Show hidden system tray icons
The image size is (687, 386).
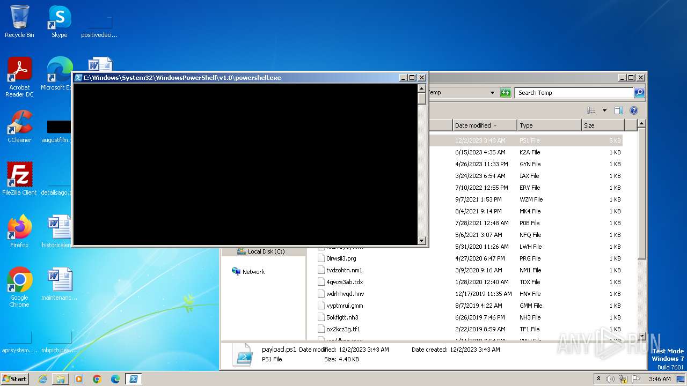pos(599,378)
